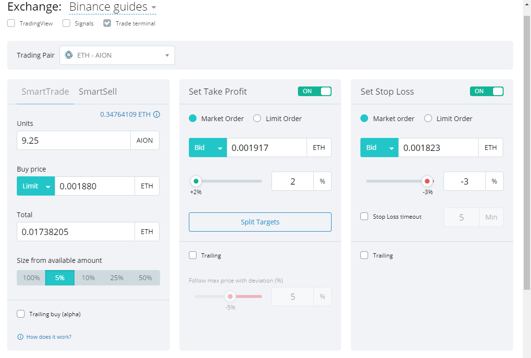Toggle the Set Stop Loss ON switch
Screen dimensions: 531x358
(x=487, y=91)
